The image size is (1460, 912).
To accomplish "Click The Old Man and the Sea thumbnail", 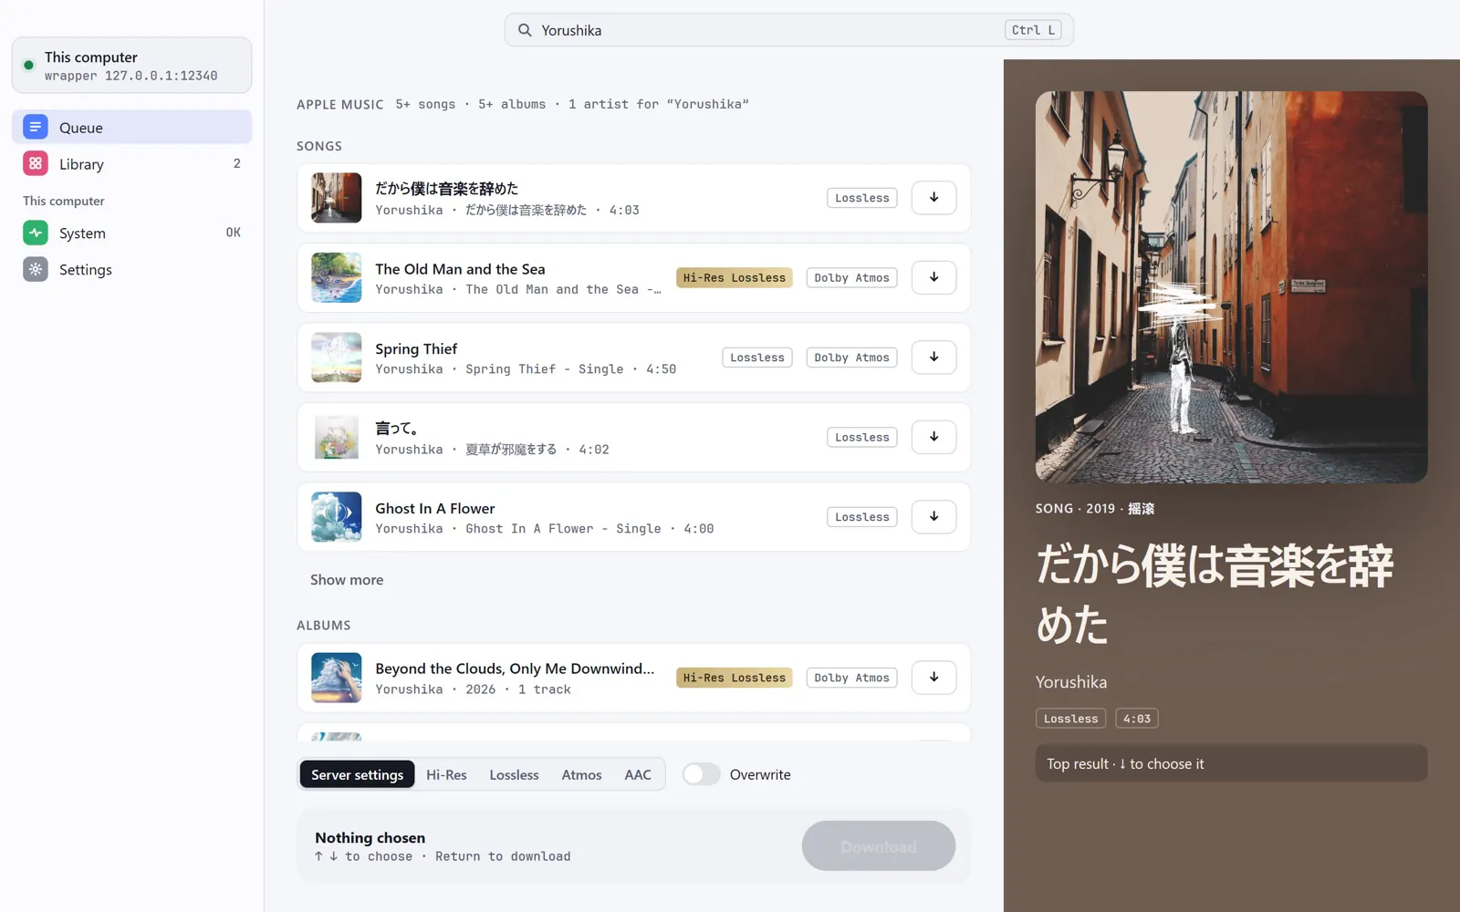I will [x=337, y=277].
